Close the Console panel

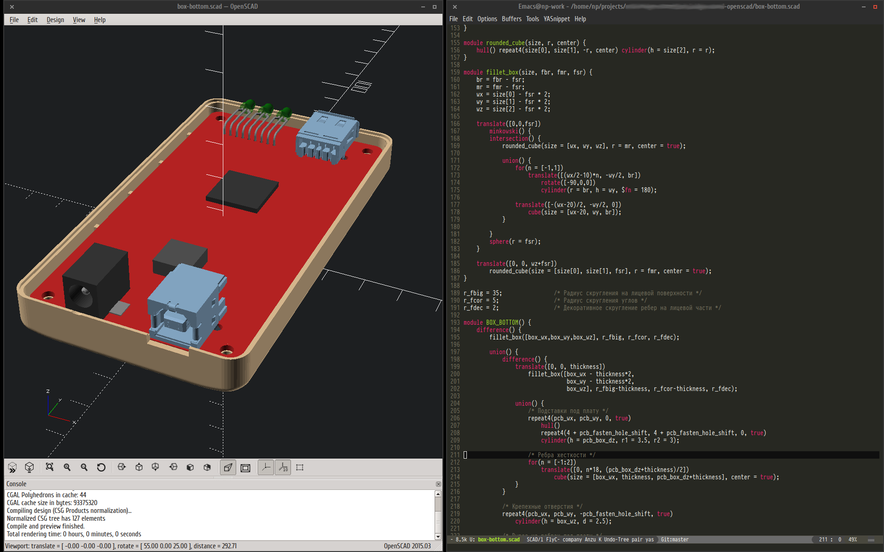point(438,484)
